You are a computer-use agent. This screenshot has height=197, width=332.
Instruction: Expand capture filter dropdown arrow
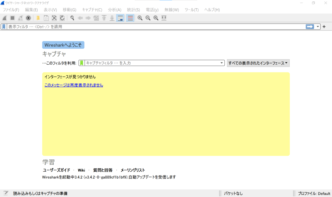[222, 63]
